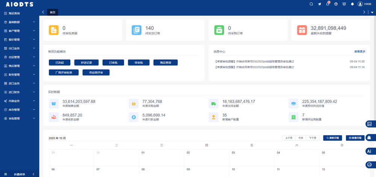Viewport: 376px width, 177px height.
Task: Expand 库存管理 in the sidebar
Action: click(20, 110)
